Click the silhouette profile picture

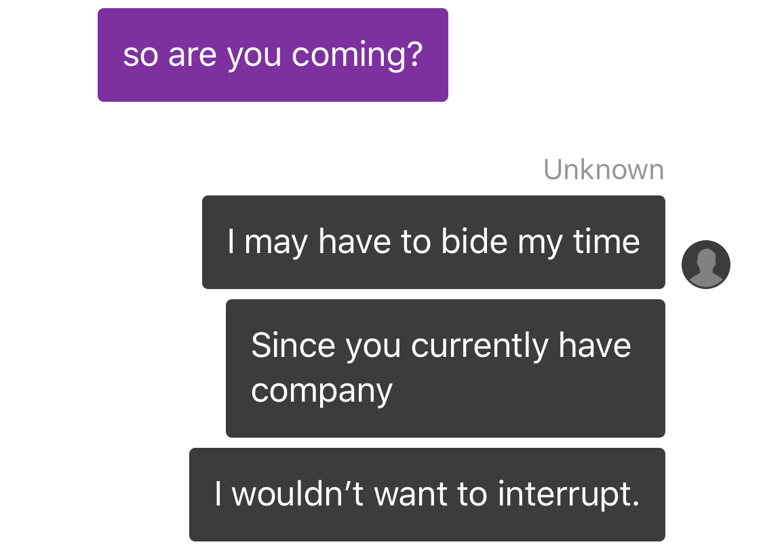click(x=705, y=265)
